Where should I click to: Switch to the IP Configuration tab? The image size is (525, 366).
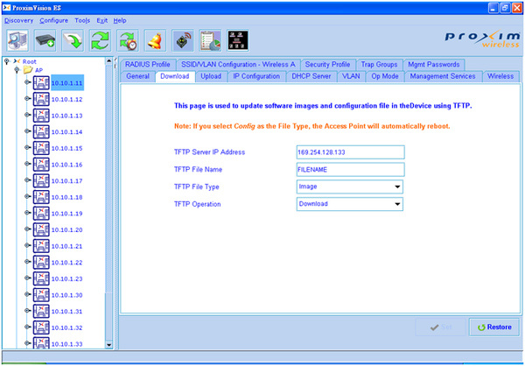256,76
